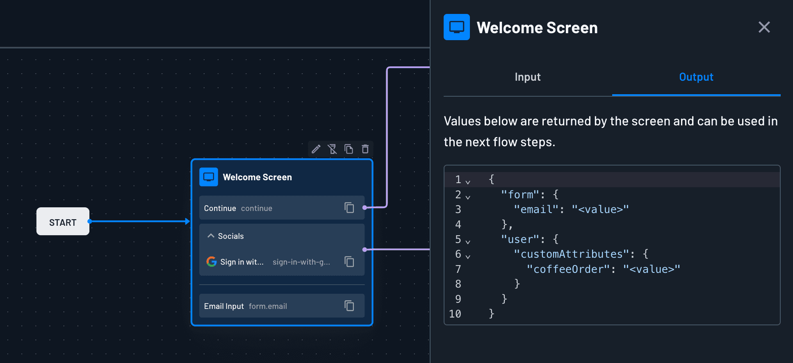Click line number 10 in the code gutter
The width and height of the screenshot is (793, 363).
point(455,314)
